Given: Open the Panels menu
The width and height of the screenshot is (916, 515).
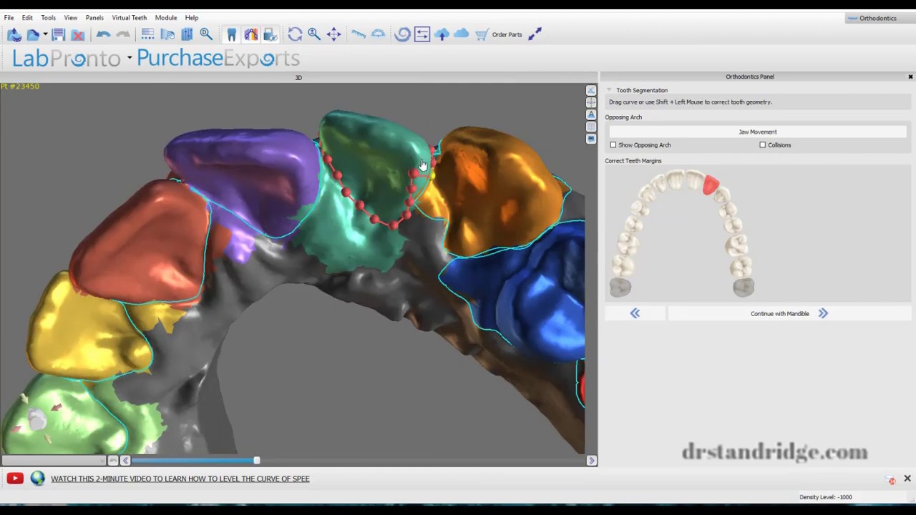Looking at the screenshot, I should (94, 17).
